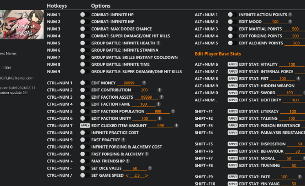Decrease game speed with left arrow
The height and width of the screenshot is (186, 305).
tap(127, 175)
